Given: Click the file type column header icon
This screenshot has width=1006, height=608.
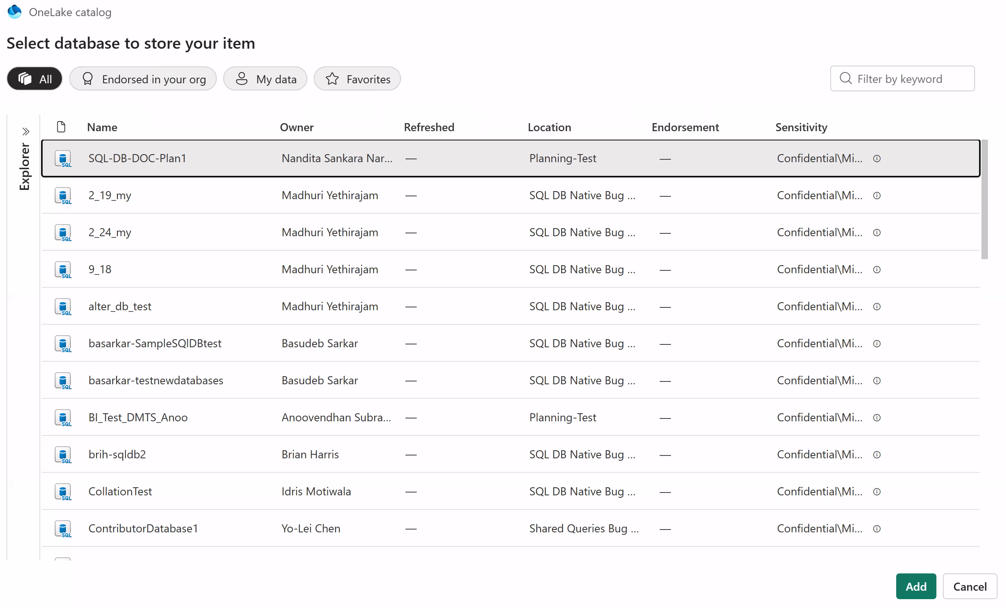Looking at the screenshot, I should pos(61,127).
